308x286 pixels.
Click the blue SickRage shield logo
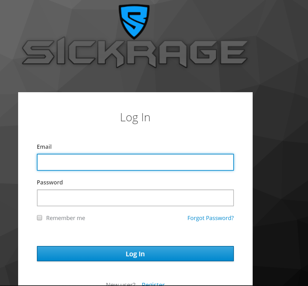tap(134, 22)
